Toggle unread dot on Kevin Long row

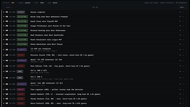(x=4, y=17)
